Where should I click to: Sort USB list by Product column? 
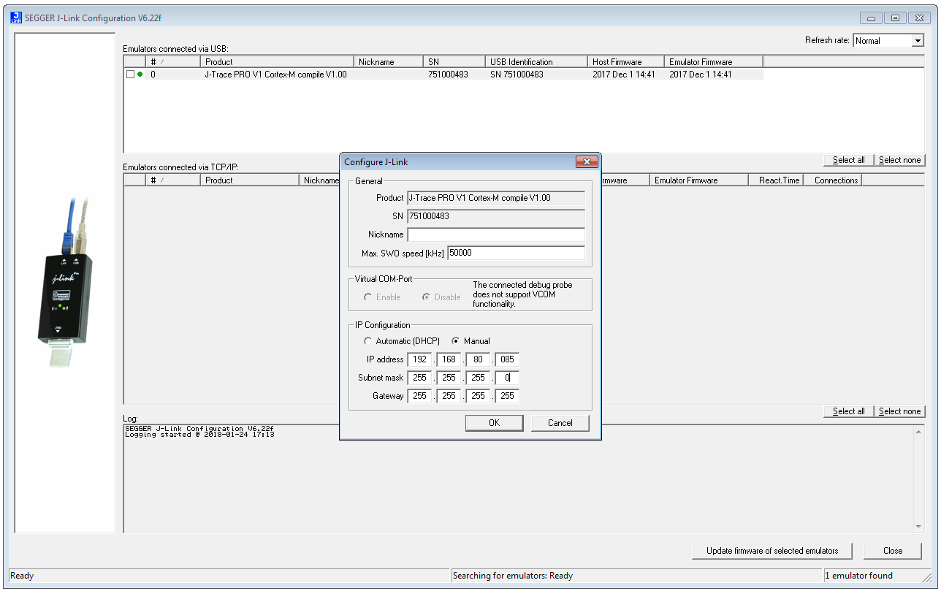click(277, 62)
